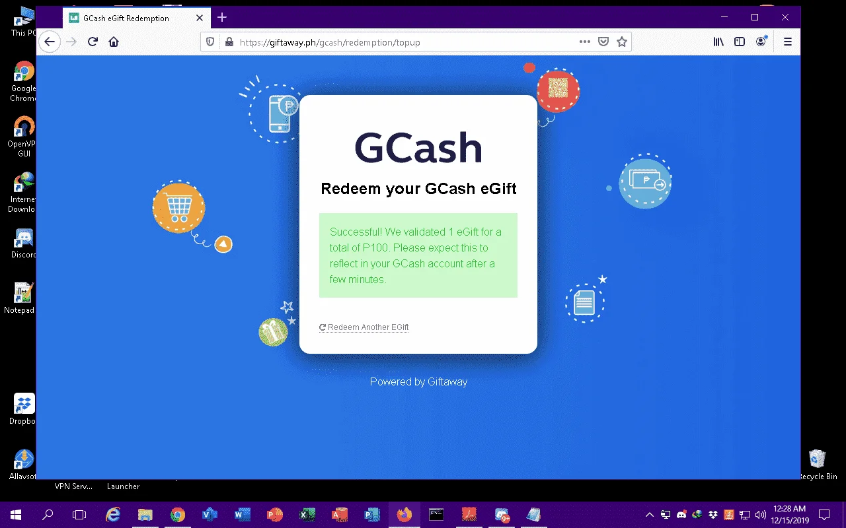
Task: Close the GCash eGift Redemption tab
Action: coord(200,18)
